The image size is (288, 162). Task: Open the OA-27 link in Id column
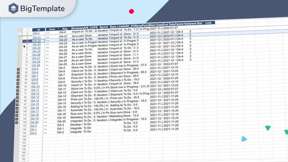click(36, 58)
